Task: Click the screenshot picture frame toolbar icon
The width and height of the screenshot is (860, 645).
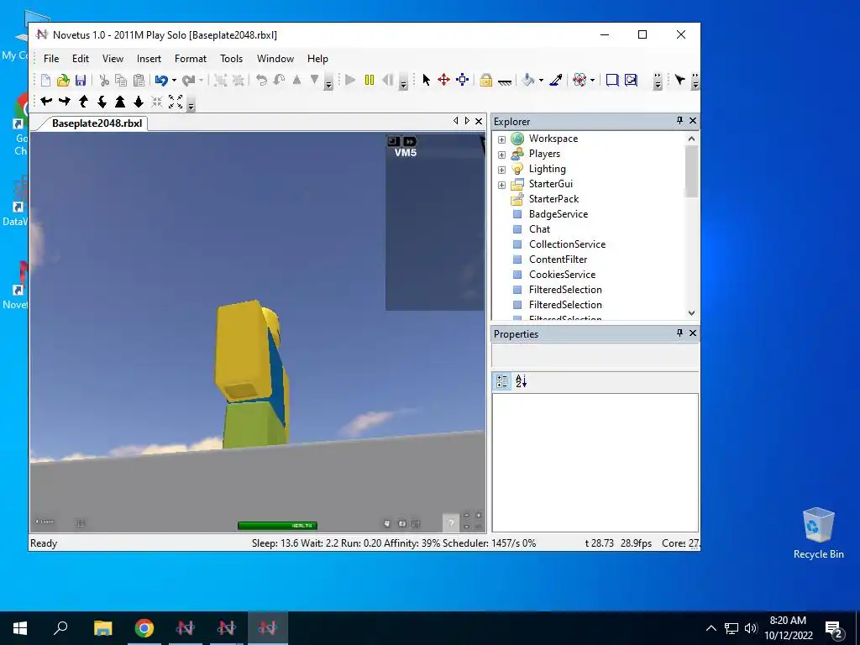Action: [632, 80]
